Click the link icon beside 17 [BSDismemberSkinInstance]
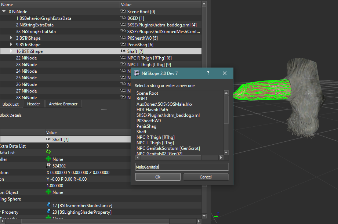 click(48, 205)
